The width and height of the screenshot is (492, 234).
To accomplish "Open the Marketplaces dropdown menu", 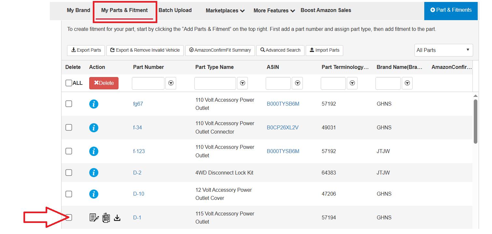I will pos(225,10).
